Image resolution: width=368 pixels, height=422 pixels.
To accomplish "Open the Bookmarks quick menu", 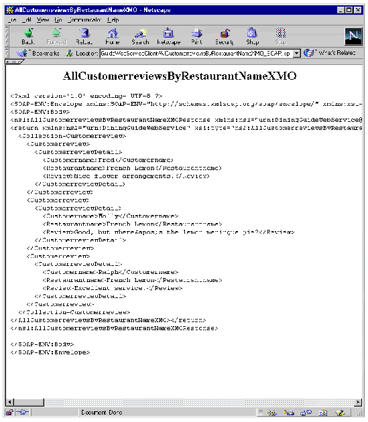I will pos(38,54).
